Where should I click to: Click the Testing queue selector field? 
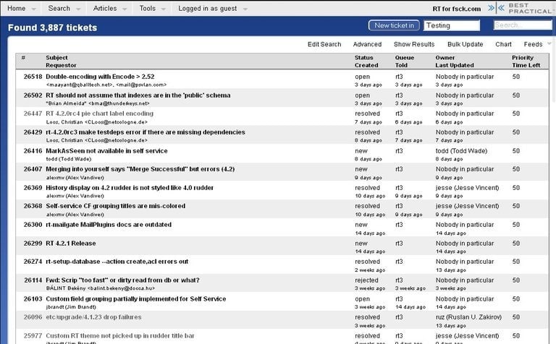(x=452, y=25)
